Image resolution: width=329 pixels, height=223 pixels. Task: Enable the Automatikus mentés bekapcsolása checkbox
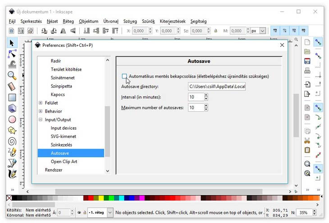(x=124, y=77)
